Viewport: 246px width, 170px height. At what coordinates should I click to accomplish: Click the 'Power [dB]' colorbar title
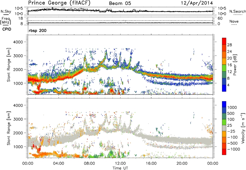pyautogui.click(x=235, y=65)
